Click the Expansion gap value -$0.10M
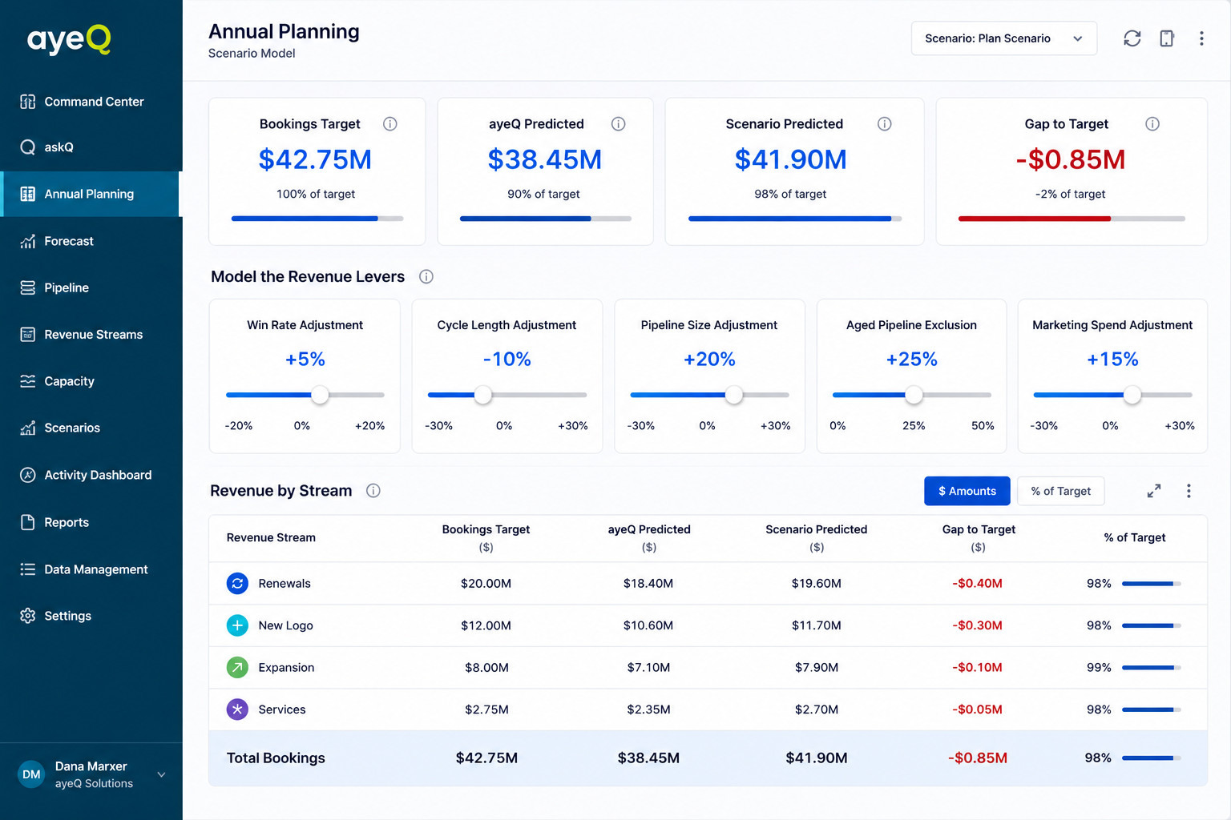 (x=977, y=667)
